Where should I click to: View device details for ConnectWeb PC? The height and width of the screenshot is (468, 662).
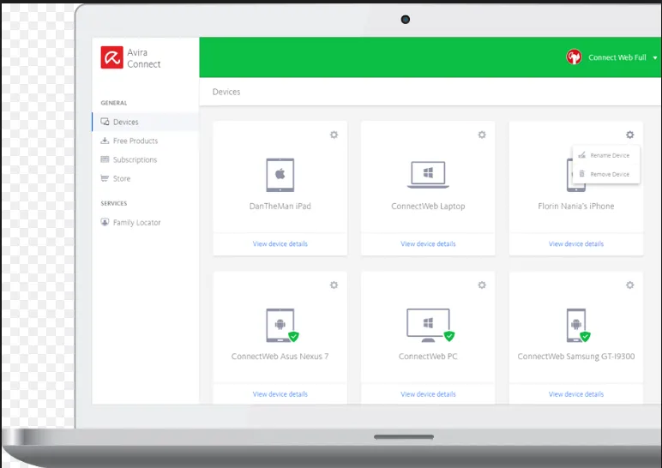pyautogui.click(x=428, y=394)
